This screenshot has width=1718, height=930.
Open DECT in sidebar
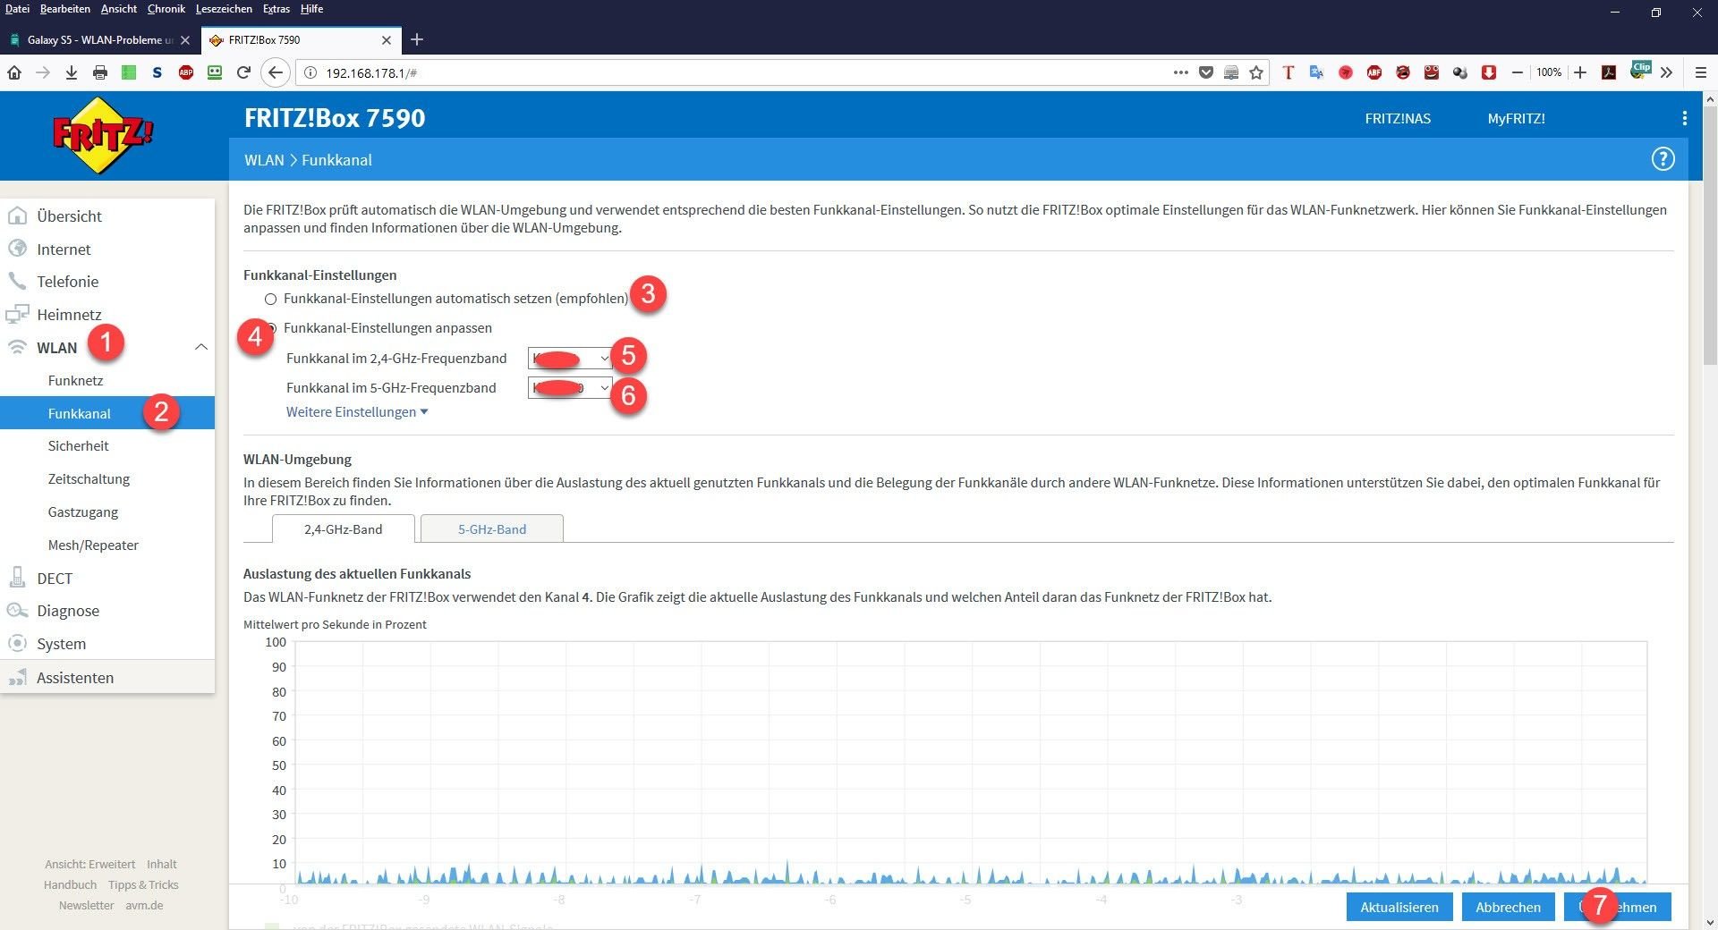point(107,579)
